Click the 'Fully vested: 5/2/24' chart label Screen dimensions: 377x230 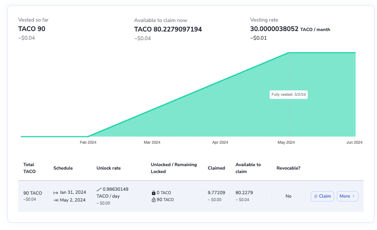(289, 95)
